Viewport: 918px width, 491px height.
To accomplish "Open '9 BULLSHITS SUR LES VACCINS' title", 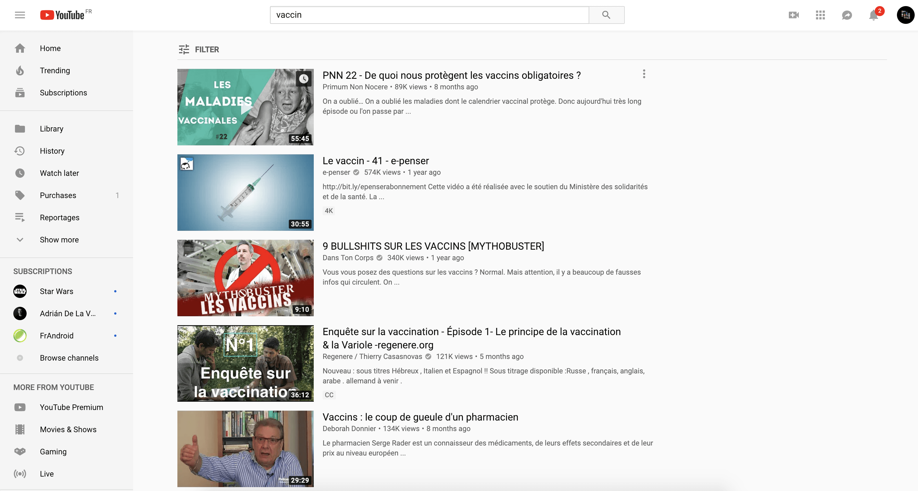I will pos(433,246).
